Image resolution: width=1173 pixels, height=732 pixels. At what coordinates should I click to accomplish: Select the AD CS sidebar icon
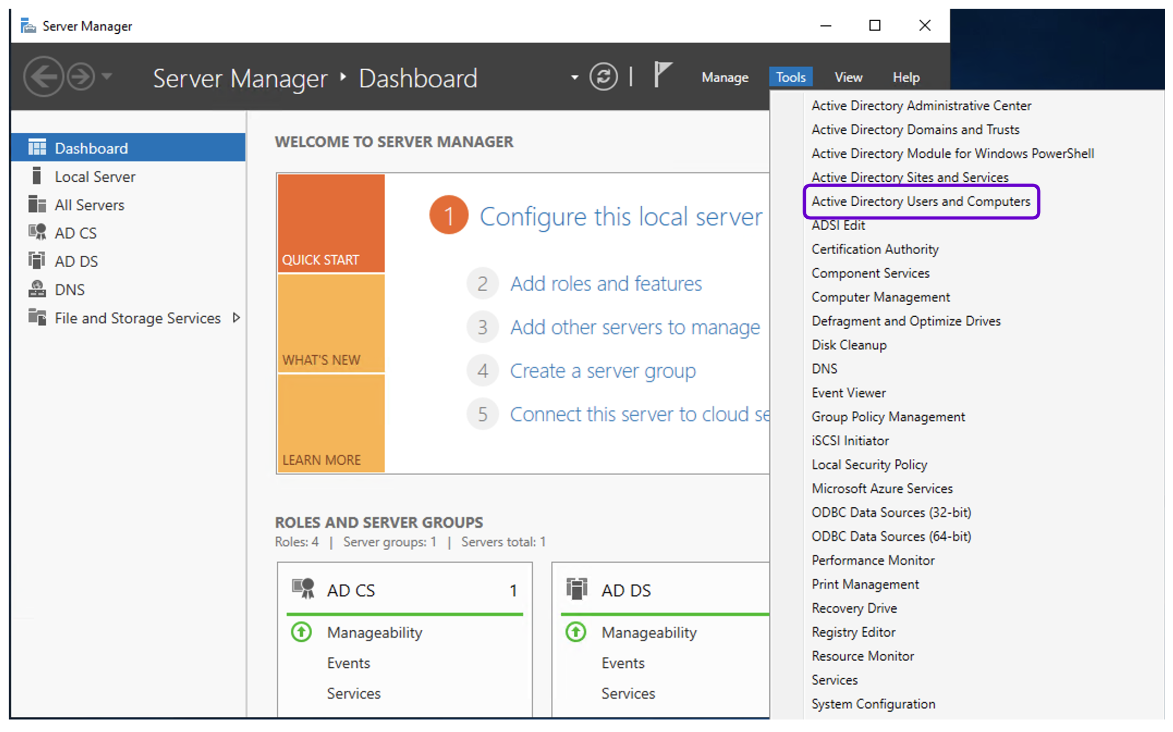tap(37, 232)
